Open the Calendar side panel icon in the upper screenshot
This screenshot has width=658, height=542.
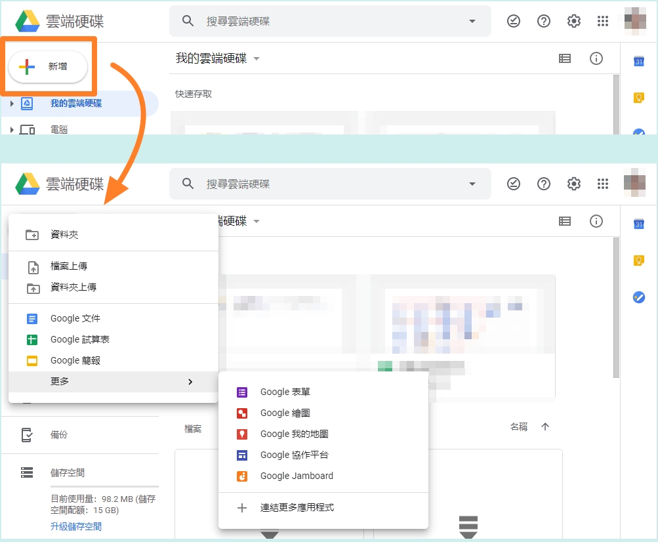pyautogui.click(x=639, y=61)
